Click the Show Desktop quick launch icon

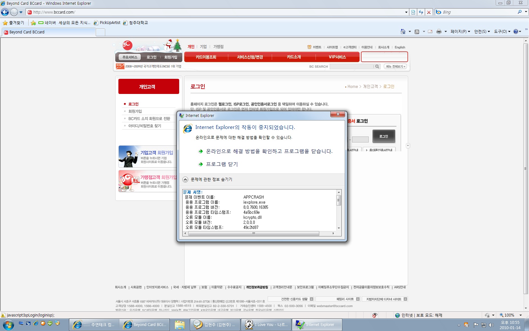coord(21,323)
